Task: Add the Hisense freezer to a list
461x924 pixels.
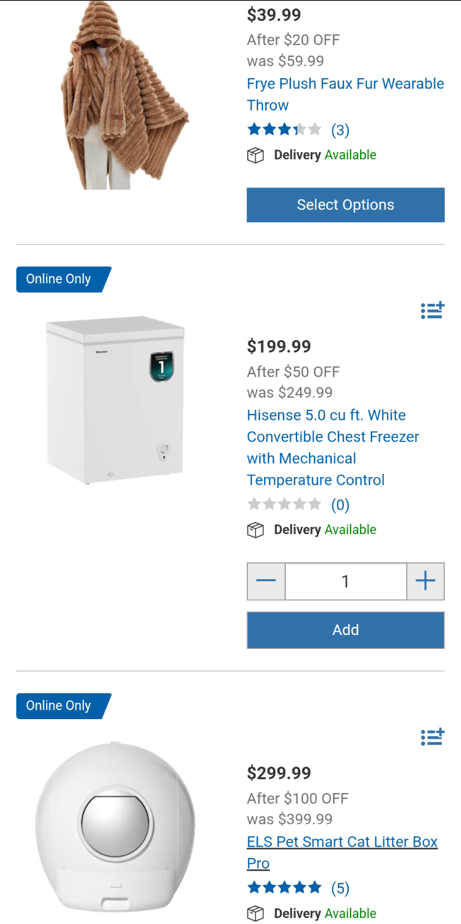Action: pyautogui.click(x=432, y=310)
